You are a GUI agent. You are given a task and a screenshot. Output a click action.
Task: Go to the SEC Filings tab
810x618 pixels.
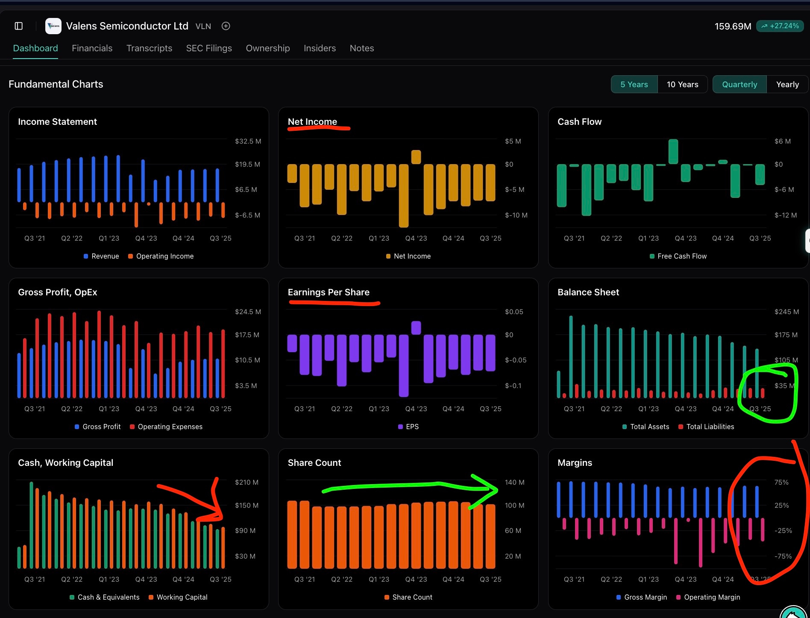209,48
